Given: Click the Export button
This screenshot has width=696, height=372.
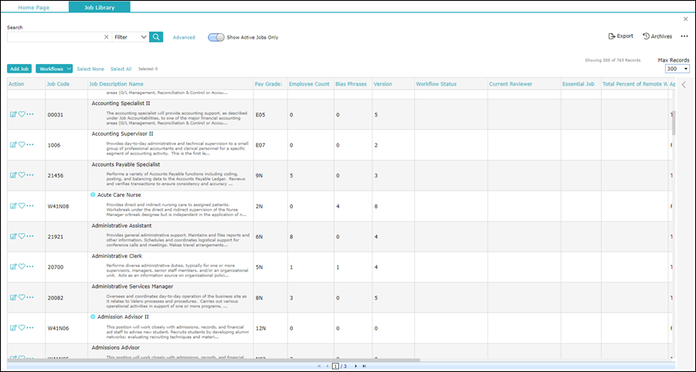Looking at the screenshot, I should pos(620,36).
